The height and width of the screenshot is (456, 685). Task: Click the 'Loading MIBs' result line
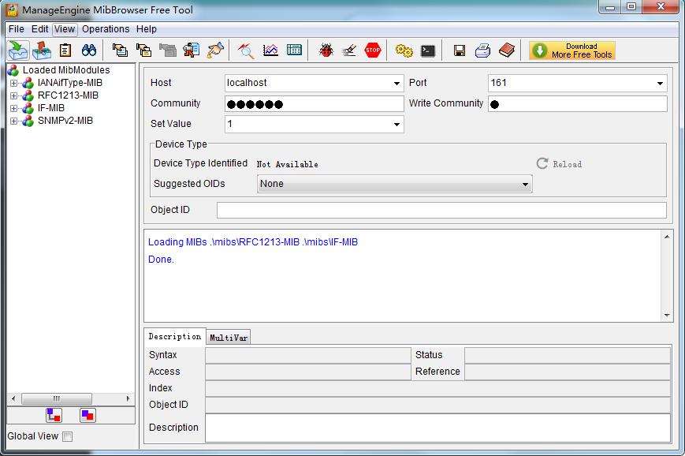[x=253, y=242]
